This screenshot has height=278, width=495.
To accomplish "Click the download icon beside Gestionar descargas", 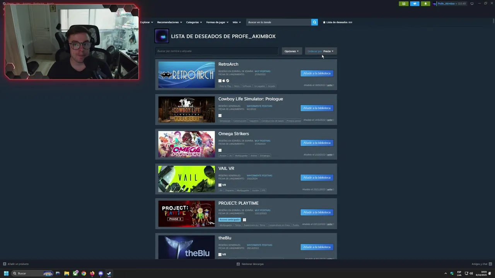I will pyautogui.click(x=238, y=264).
